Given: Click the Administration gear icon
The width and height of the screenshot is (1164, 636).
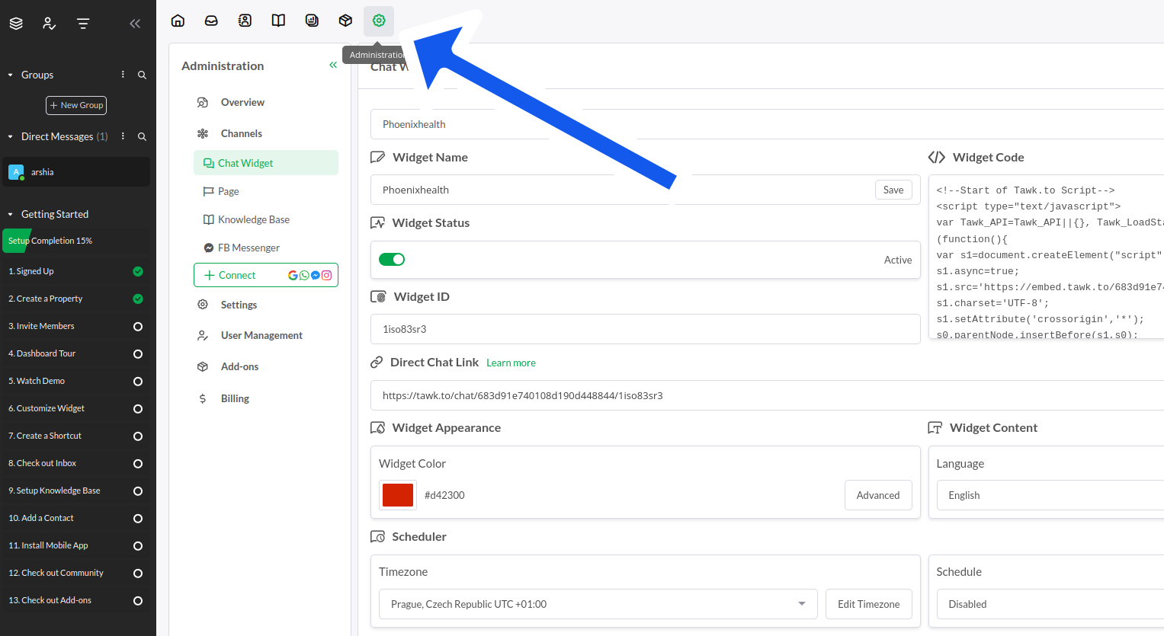Looking at the screenshot, I should [379, 21].
